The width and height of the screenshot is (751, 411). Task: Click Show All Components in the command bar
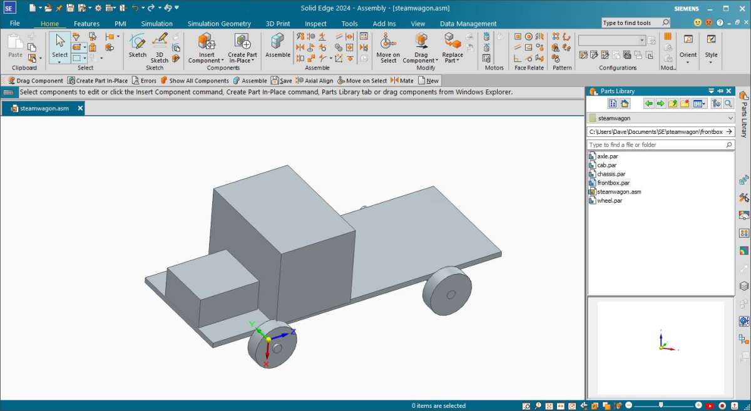[x=195, y=81]
